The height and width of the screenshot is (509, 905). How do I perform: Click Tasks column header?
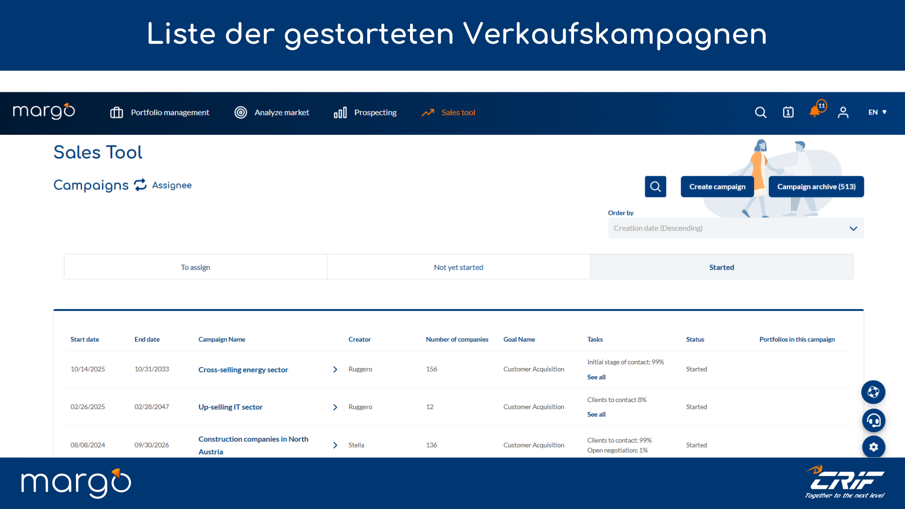[595, 339]
